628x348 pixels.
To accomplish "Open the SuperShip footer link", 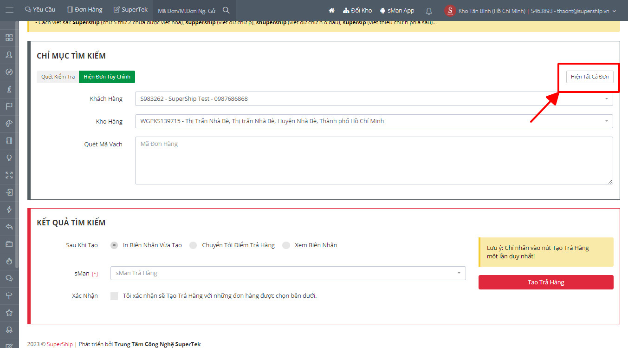I will coord(59,344).
